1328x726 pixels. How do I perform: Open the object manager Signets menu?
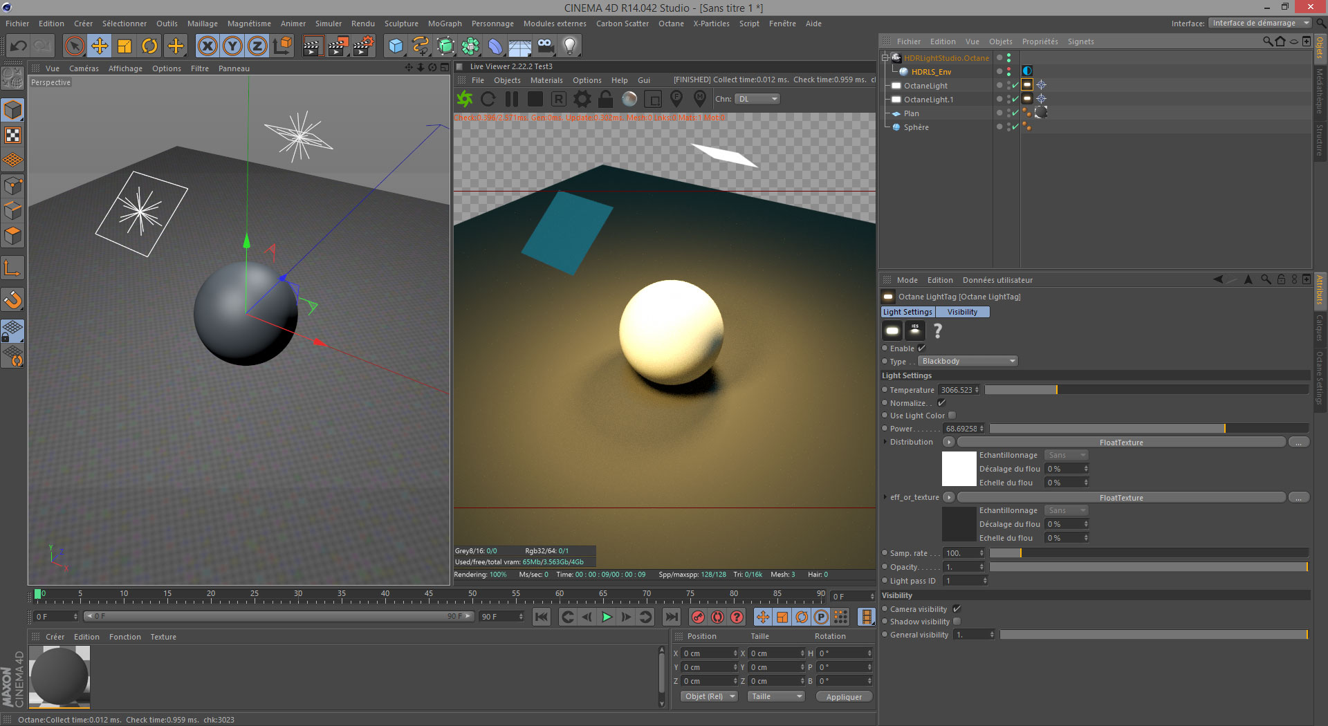click(x=1080, y=41)
